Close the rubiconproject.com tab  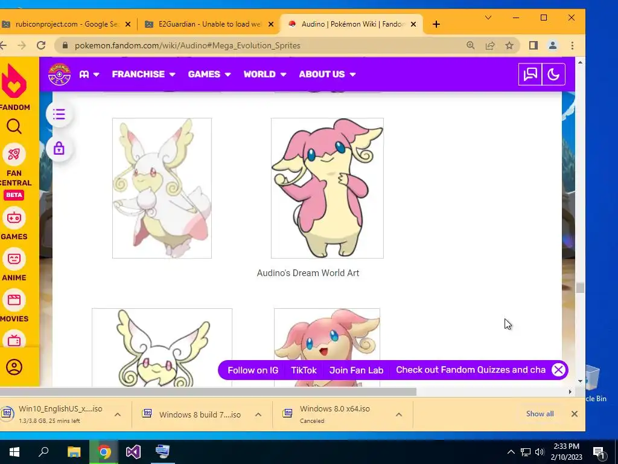pyautogui.click(x=128, y=24)
